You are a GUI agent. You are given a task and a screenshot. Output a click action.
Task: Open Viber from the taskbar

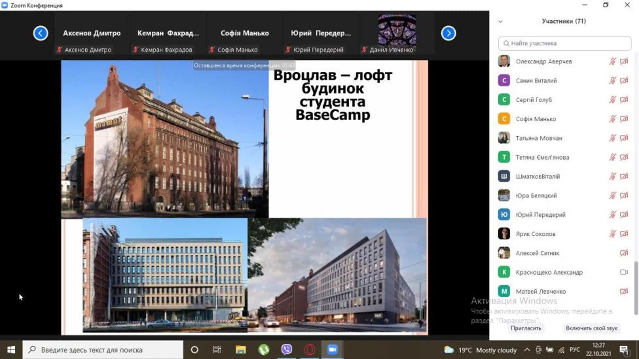(x=287, y=350)
